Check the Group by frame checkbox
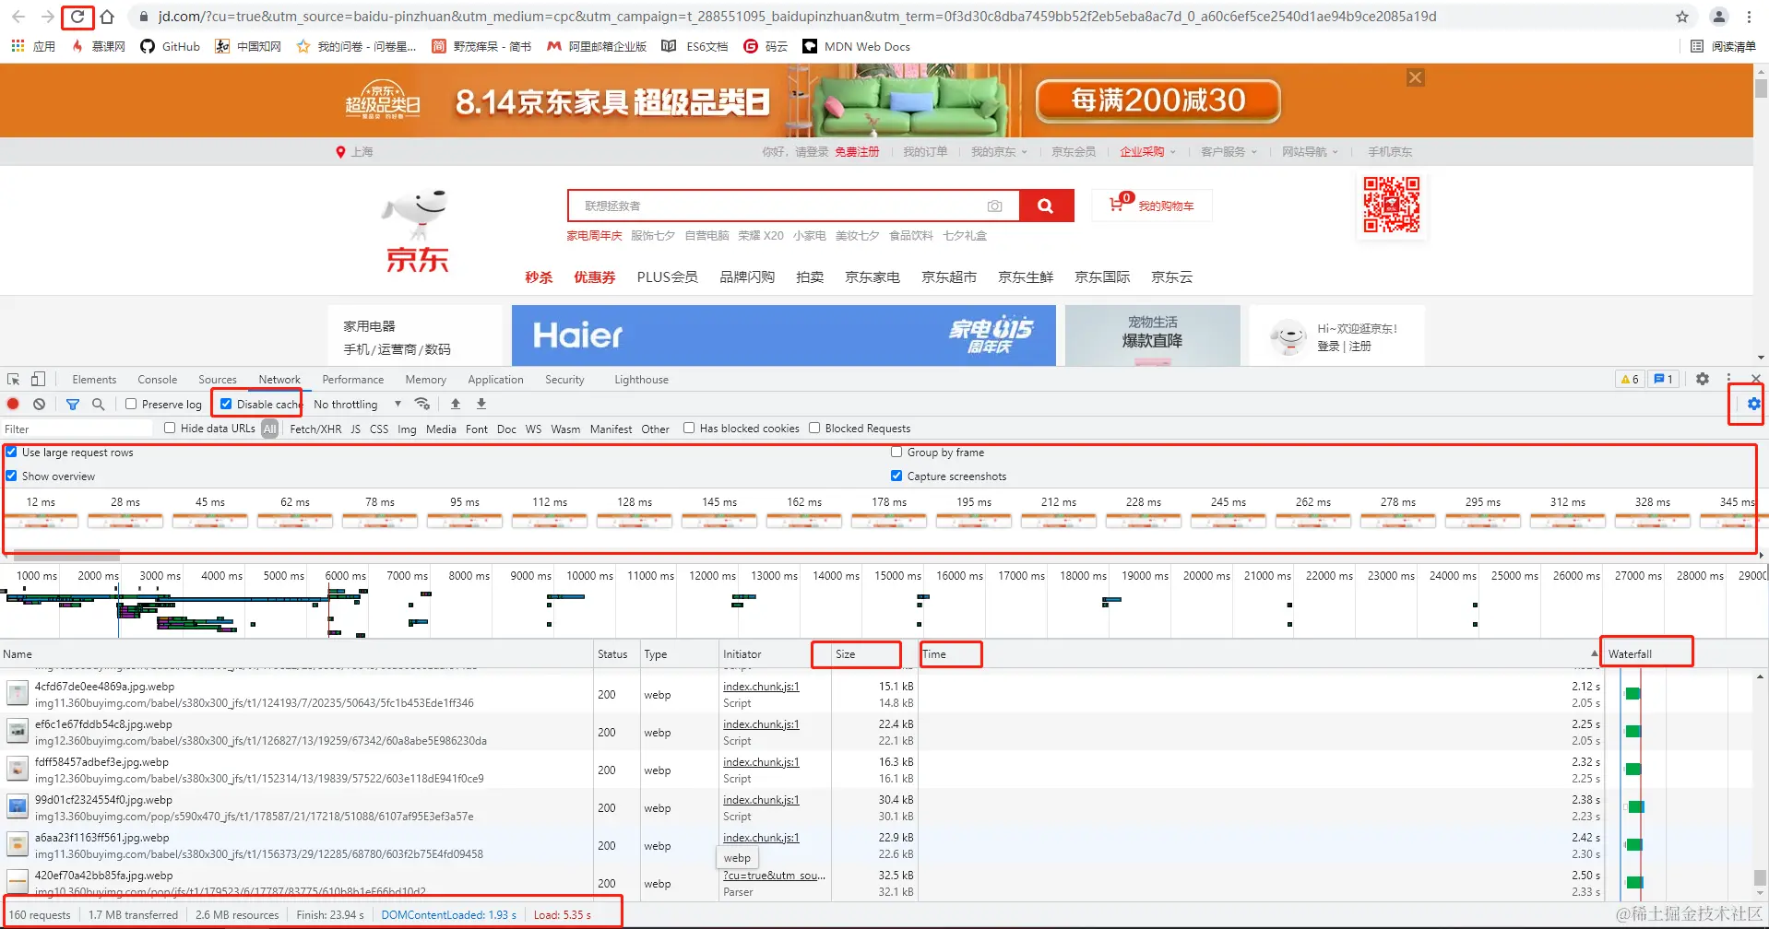Viewport: 1769px width, 929px height. pos(896,452)
